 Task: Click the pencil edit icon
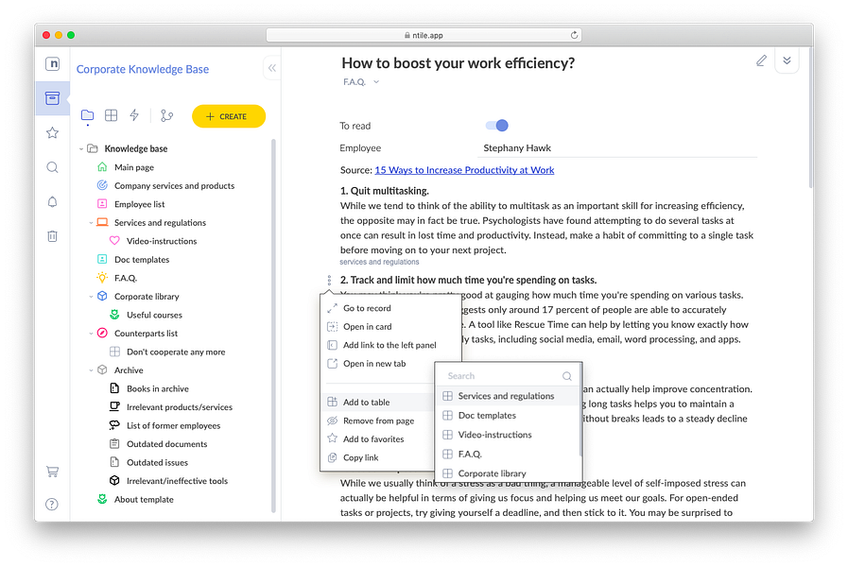761,60
